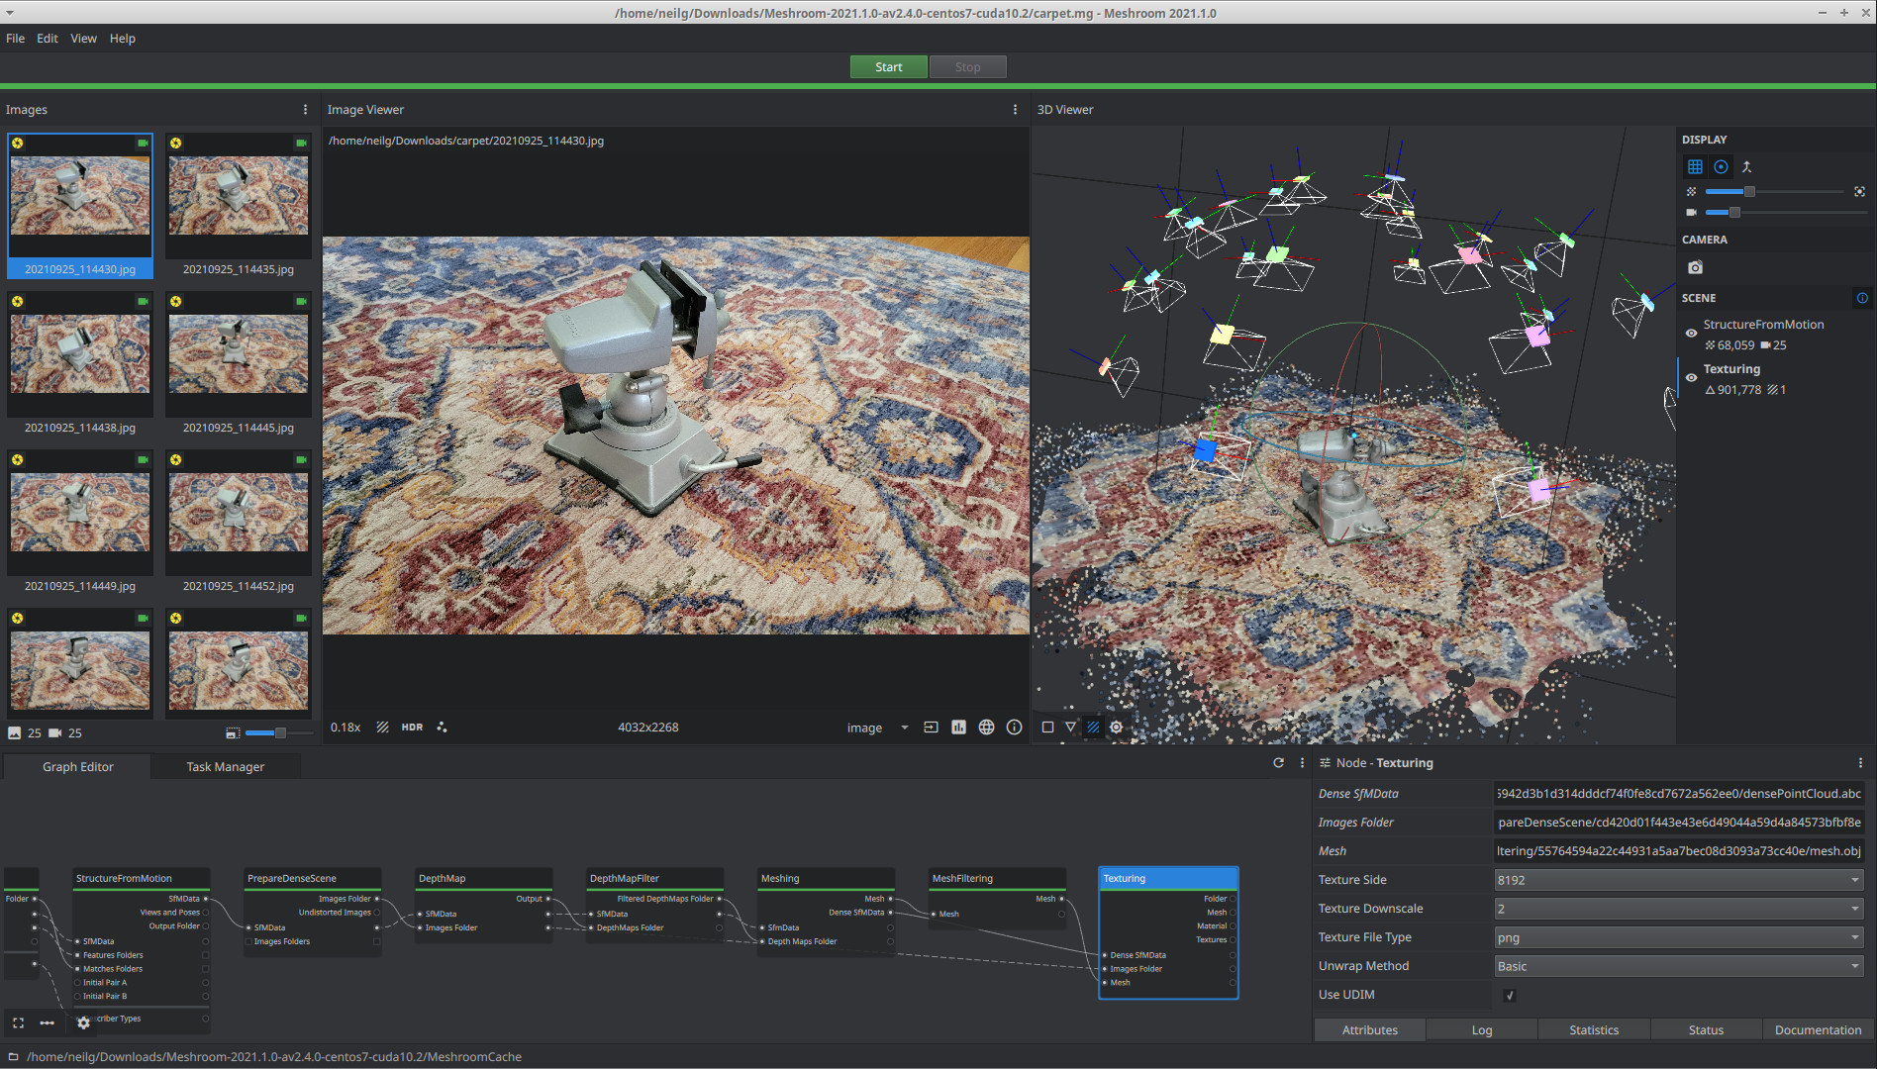Open the graph editor settings gear
1877x1069 pixels.
coord(83,1022)
